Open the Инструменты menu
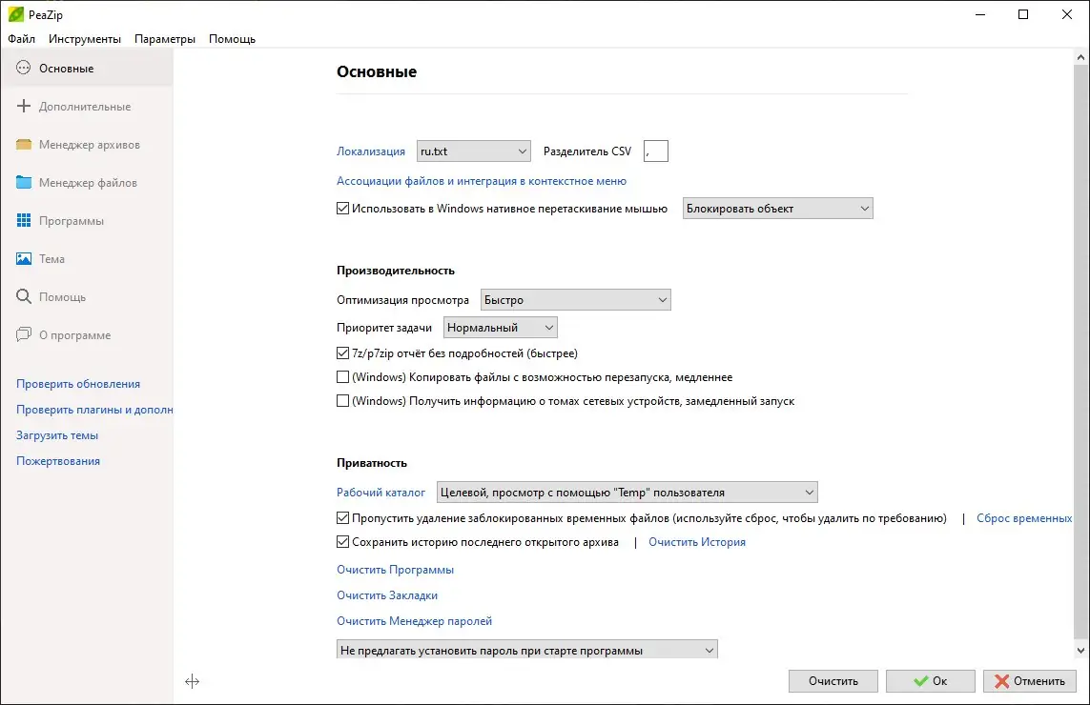The width and height of the screenshot is (1090, 705). [85, 39]
